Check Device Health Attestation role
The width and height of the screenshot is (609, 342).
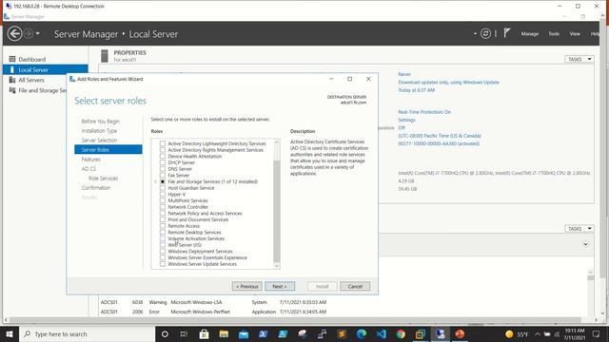[163, 156]
